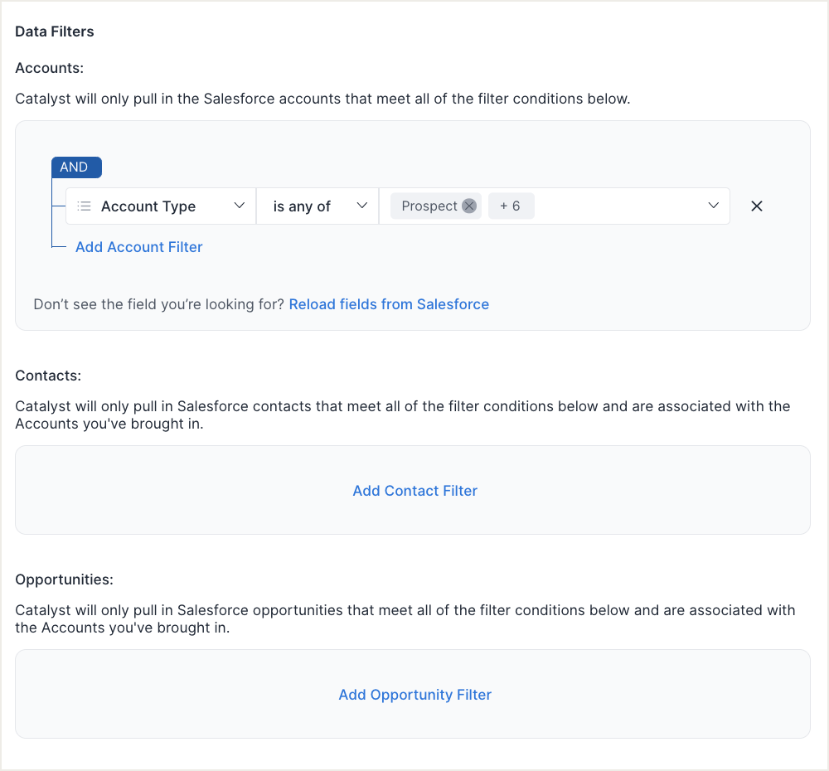Remove the Prospect chip with its x icon

[x=469, y=206]
